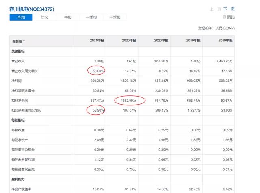
Task: Click the 92.67万 value
Action: pos(227,101)
